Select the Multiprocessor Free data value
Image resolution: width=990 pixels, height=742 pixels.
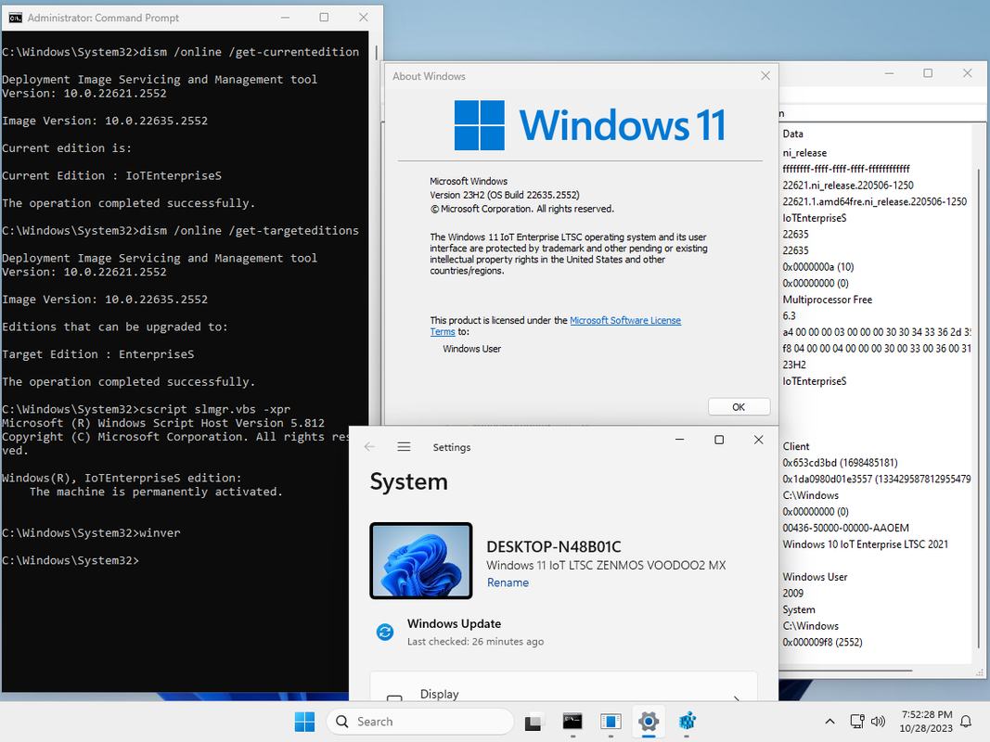click(x=827, y=300)
